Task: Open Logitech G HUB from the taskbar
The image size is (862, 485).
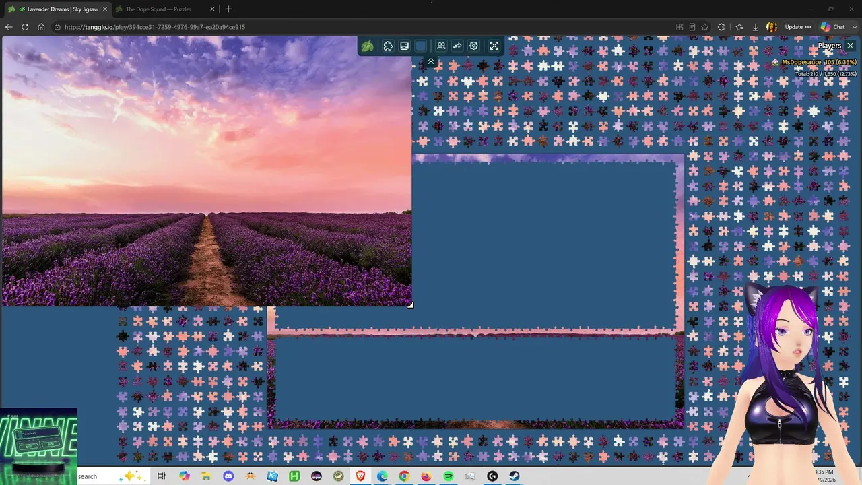Action: 492,476
